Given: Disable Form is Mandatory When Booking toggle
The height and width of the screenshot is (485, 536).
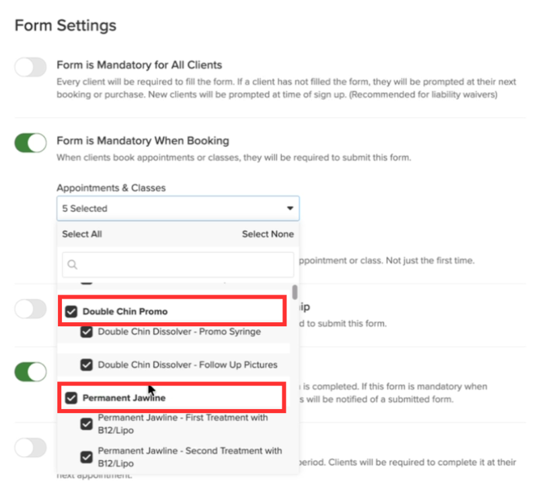Looking at the screenshot, I should [30, 143].
